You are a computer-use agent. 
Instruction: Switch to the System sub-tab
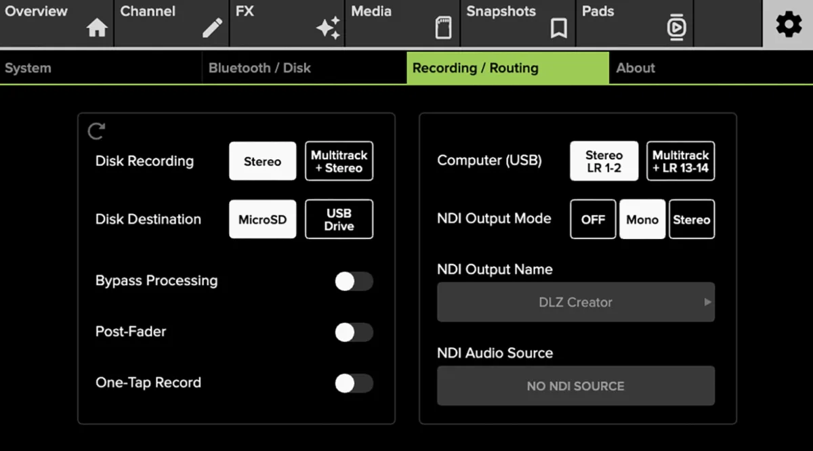[101, 68]
